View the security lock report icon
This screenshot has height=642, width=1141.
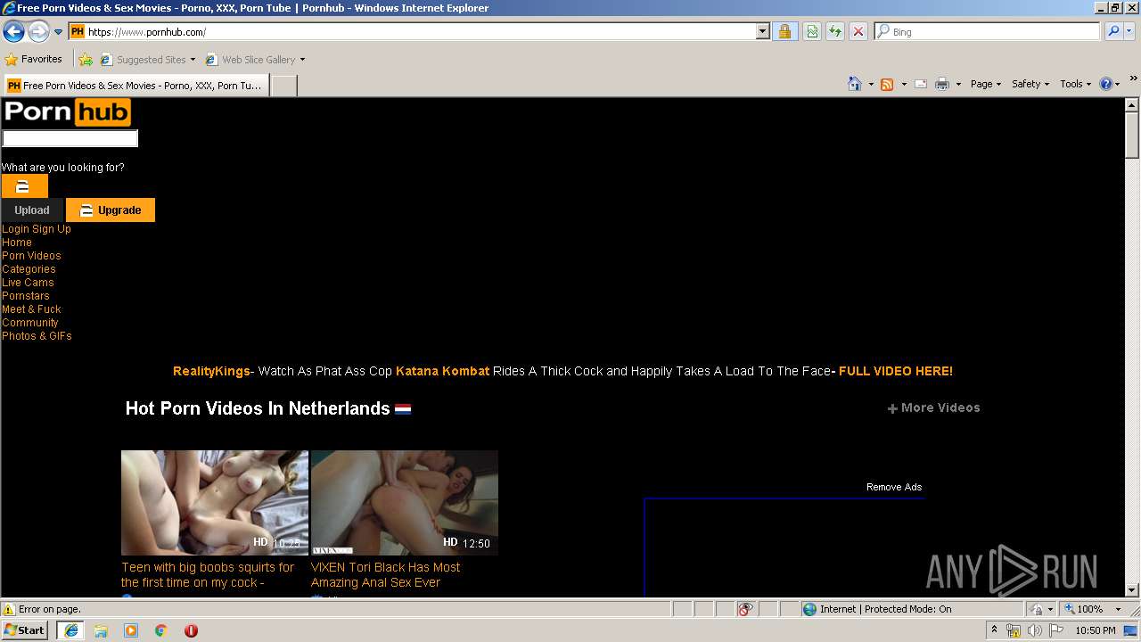point(784,32)
